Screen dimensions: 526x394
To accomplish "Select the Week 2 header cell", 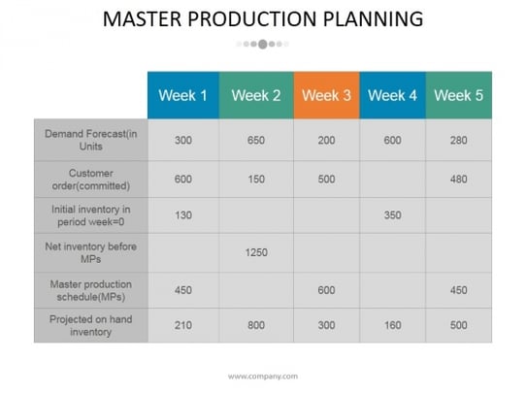I will [x=256, y=95].
